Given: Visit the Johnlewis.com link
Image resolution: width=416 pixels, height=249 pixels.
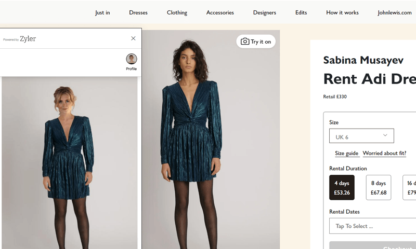Looking at the screenshot, I should [x=395, y=12].
